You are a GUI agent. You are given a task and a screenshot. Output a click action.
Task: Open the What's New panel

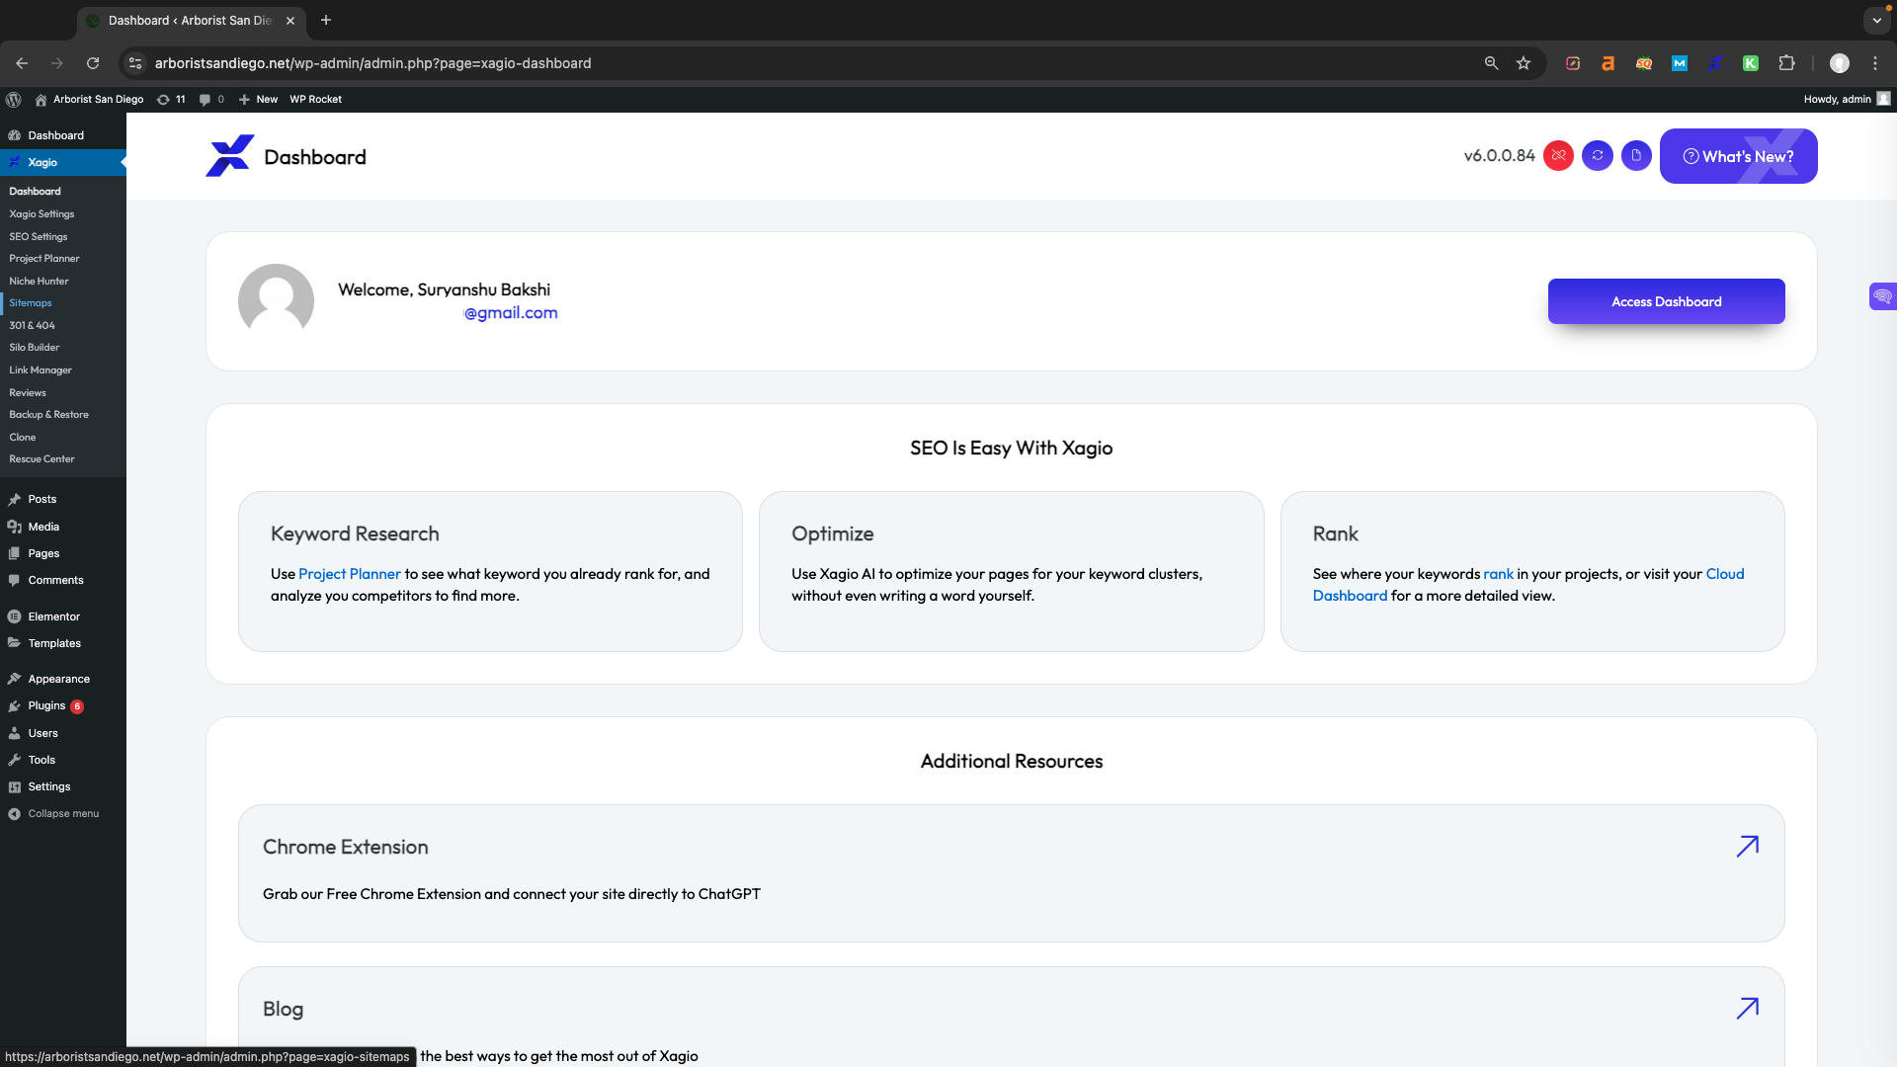[1738, 156]
